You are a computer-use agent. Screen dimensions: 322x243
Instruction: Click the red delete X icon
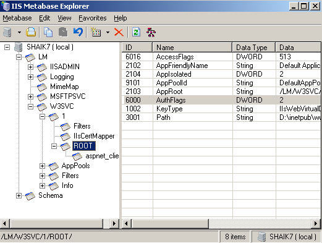click(x=119, y=32)
